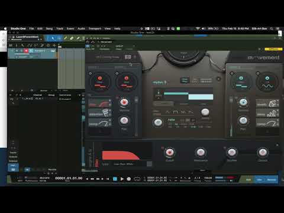Click the Play button in transport

pyautogui.click(x=122, y=179)
